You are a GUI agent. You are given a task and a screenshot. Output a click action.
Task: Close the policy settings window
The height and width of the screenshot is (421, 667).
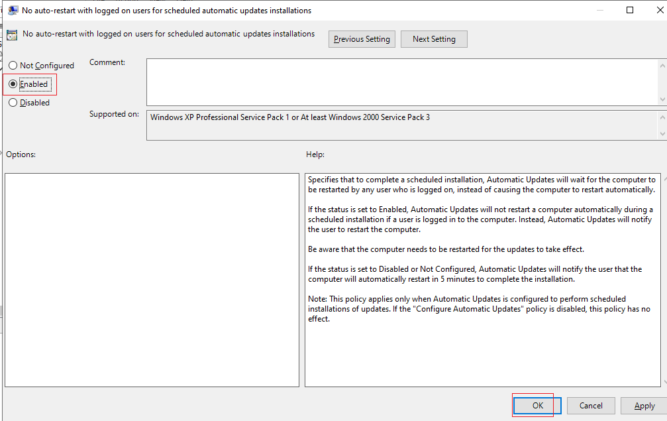click(660, 10)
